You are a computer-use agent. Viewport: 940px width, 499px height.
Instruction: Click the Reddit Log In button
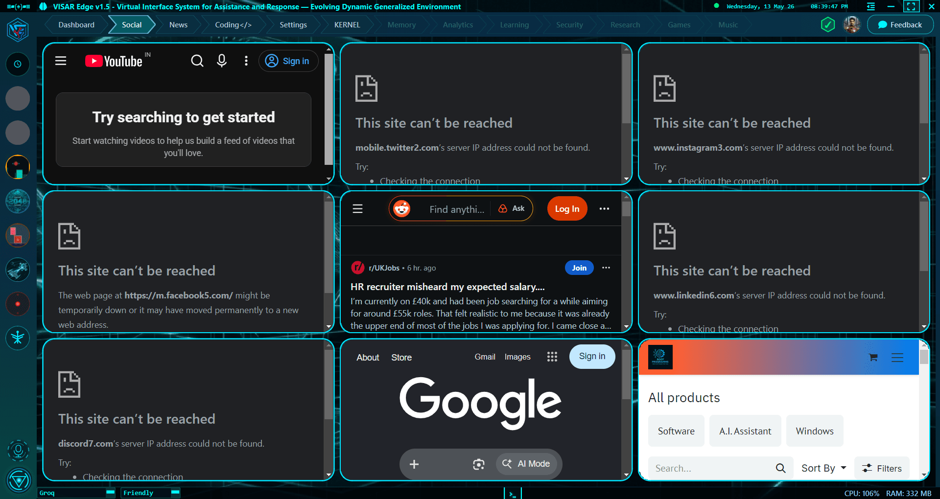567,209
